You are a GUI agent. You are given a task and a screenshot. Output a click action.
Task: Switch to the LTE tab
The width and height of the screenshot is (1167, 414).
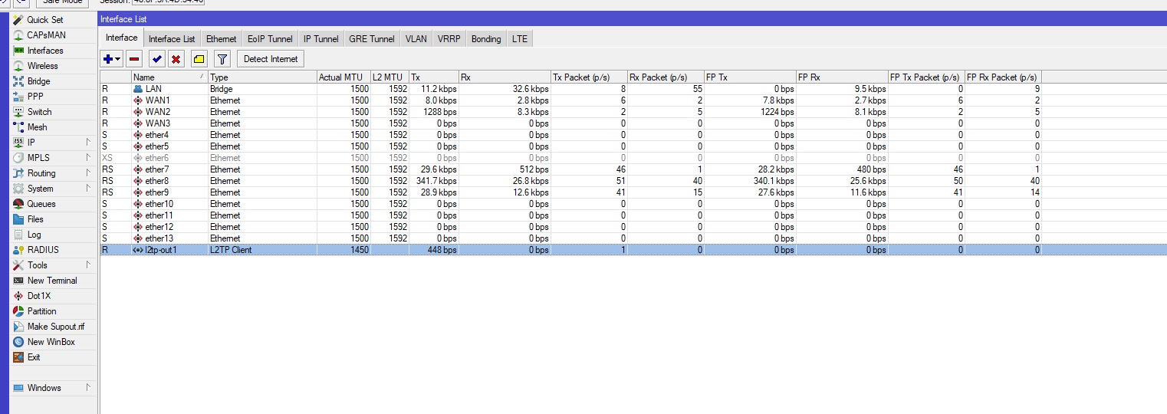pos(520,38)
